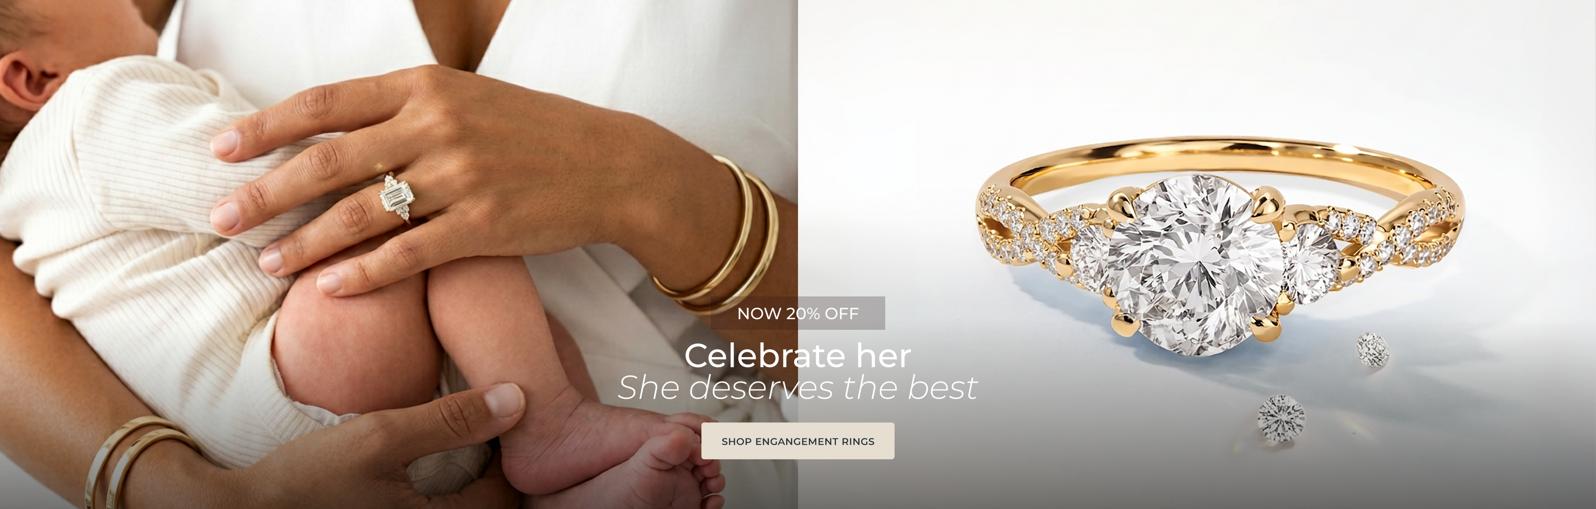The image size is (1596, 509).
Task: Click the Shop Engangement Rings button
Action: click(x=797, y=441)
